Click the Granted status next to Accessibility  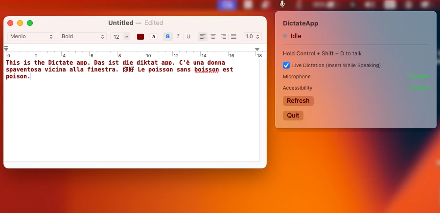click(419, 88)
